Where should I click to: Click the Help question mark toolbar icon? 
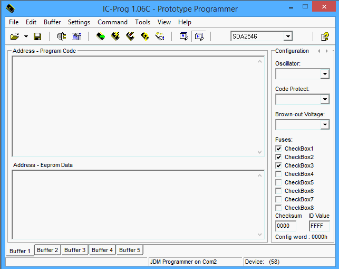[325, 36]
